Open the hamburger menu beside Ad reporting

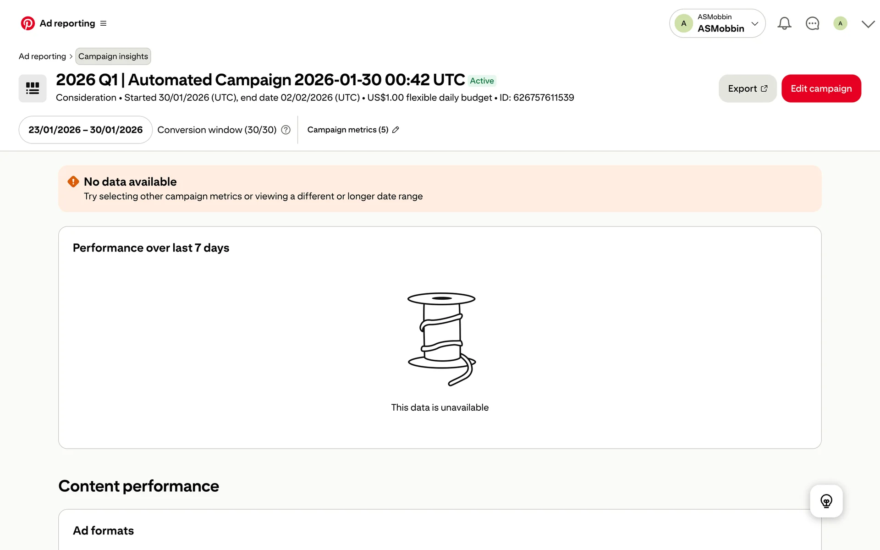pyautogui.click(x=103, y=23)
